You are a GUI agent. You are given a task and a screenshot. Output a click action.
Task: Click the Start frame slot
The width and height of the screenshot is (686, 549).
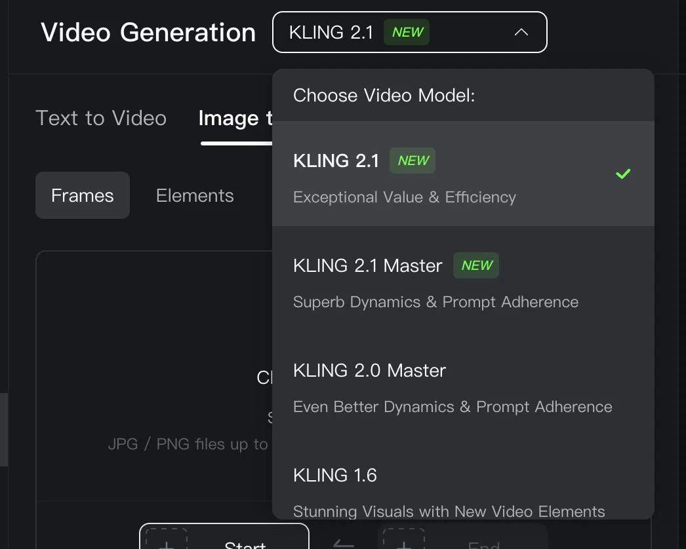(x=224, y=537)
